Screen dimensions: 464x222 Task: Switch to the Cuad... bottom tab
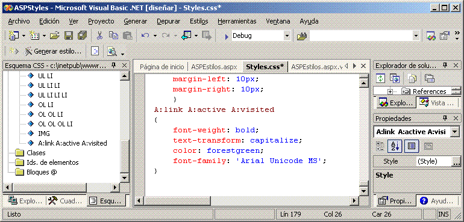66,201
